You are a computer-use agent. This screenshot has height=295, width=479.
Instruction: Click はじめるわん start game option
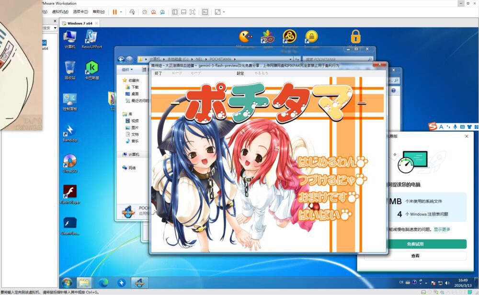click(332, 162)
